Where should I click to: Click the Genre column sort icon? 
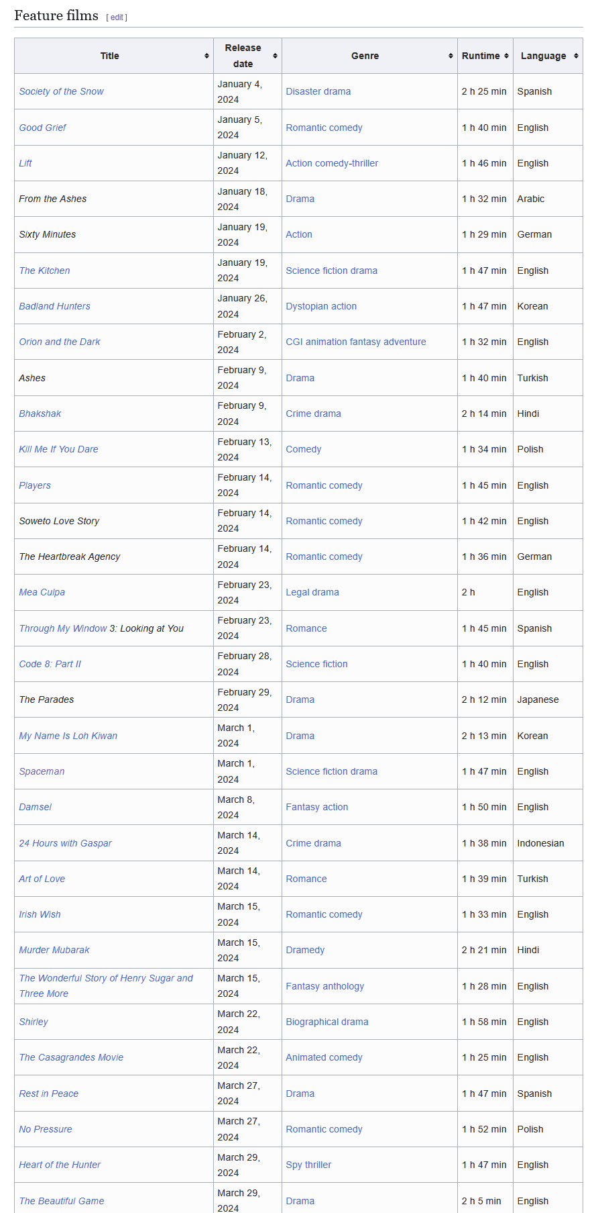(x=451, y=56)
